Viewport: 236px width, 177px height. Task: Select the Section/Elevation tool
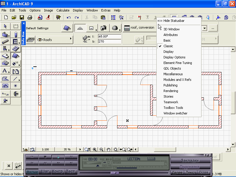[x=5, y=94]
